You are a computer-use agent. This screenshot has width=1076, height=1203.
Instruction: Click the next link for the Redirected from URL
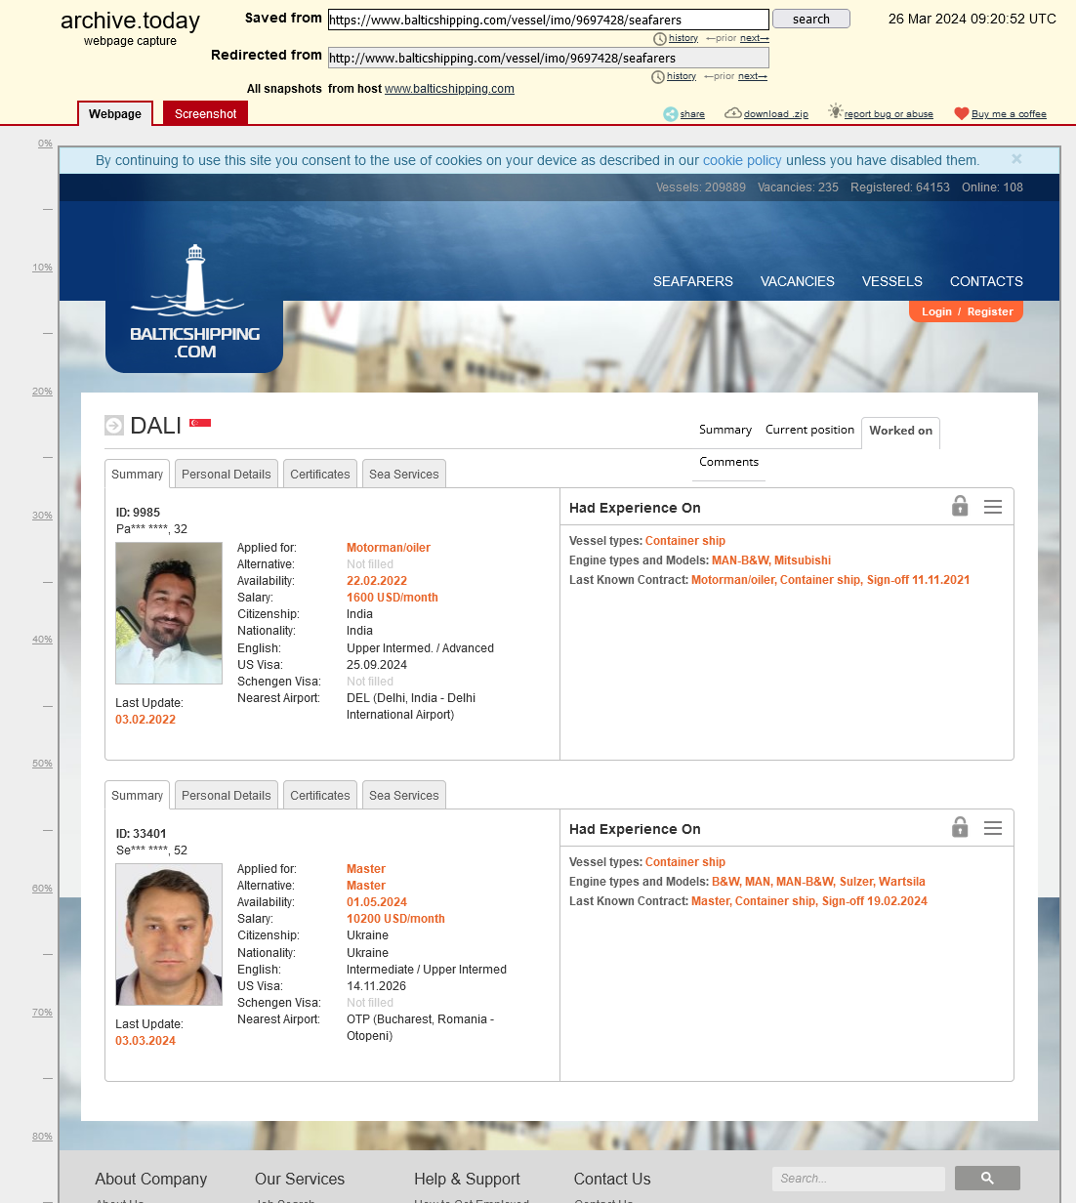point(752,77)
